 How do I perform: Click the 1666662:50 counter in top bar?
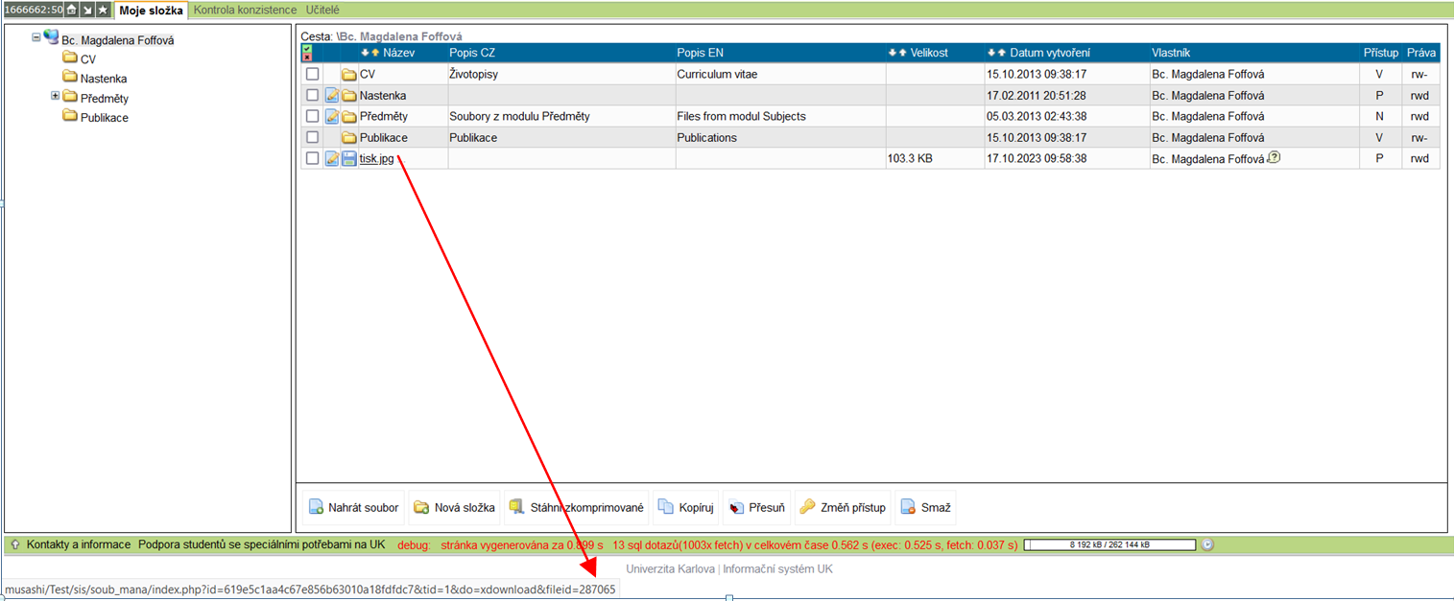tap(32, 10)
